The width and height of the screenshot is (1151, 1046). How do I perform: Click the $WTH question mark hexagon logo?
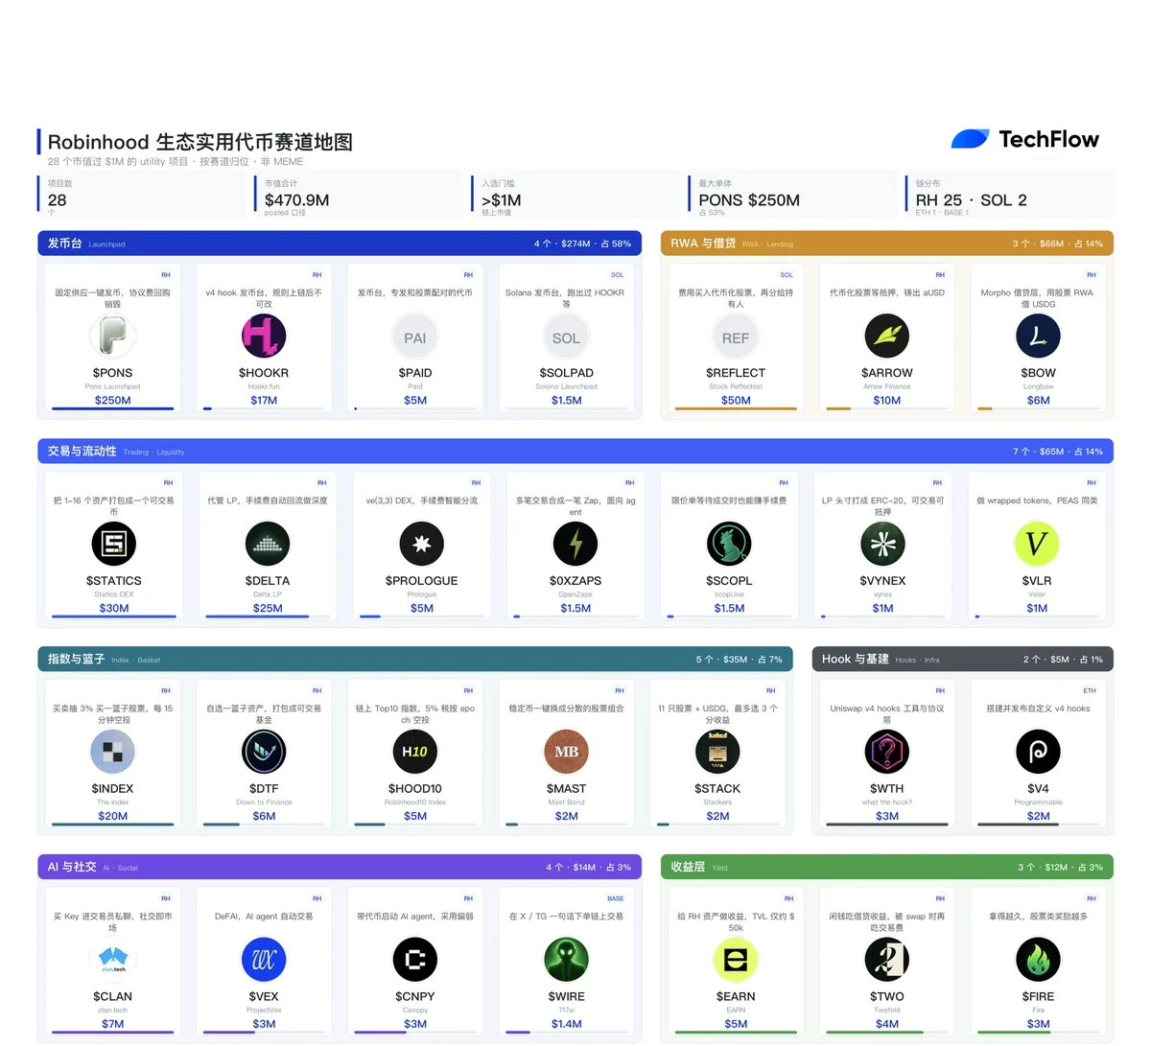pos(887,753)
